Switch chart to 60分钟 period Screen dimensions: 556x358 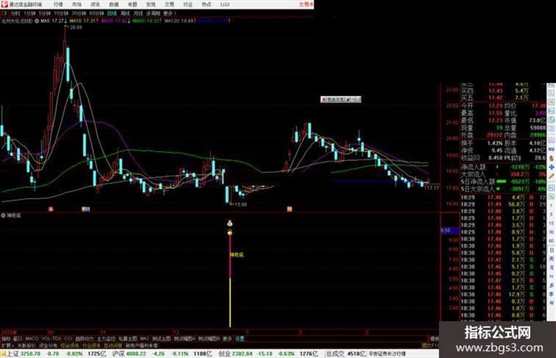[96, 13]
